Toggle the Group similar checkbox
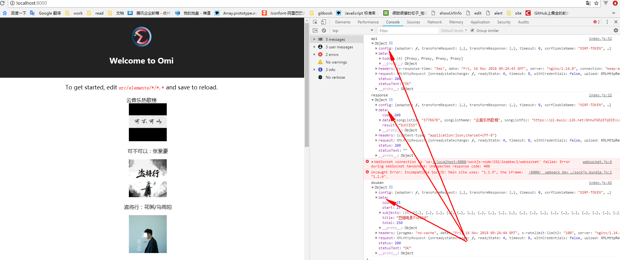This screenshot has width=620, height=260. click(x=472, y=30)
